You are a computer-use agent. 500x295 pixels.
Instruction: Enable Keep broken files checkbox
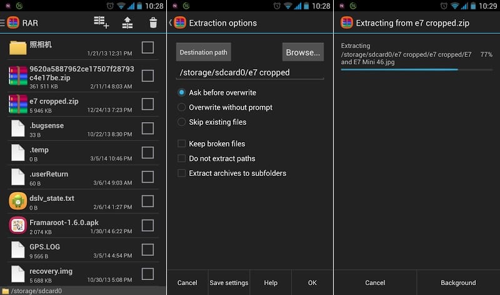pos(182,143)
